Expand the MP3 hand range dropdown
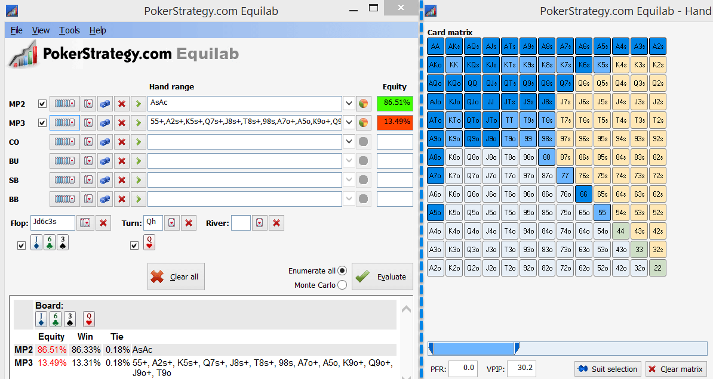This screenshot has height=379, width=713. [349, 123]
